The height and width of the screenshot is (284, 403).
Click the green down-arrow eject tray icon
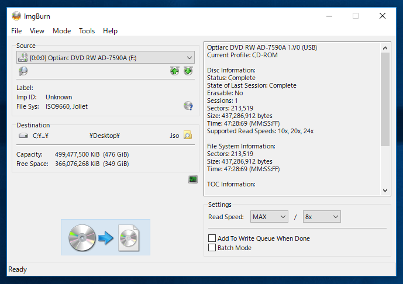coord(188,71)
